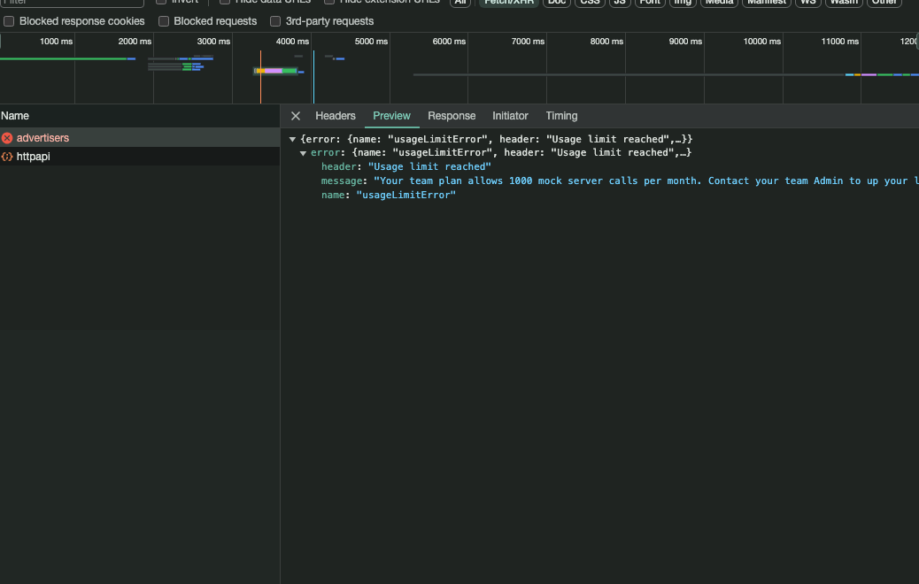Click the red error icon beside advertisers
The height and width of the screenshot is (584, 919).
click(x=7, y=138)
